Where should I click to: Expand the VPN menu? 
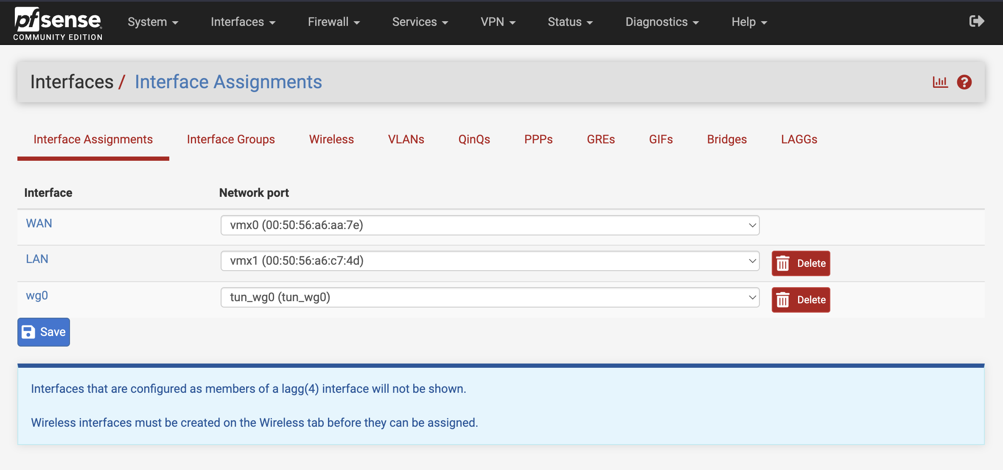click(x=498, y=22)
